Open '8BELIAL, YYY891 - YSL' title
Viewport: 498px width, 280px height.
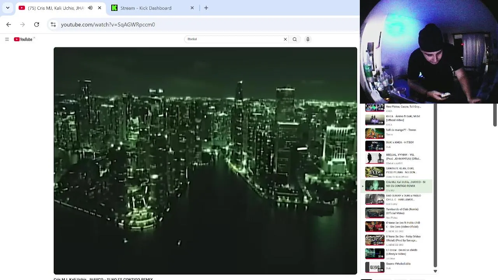coord(403,157)
